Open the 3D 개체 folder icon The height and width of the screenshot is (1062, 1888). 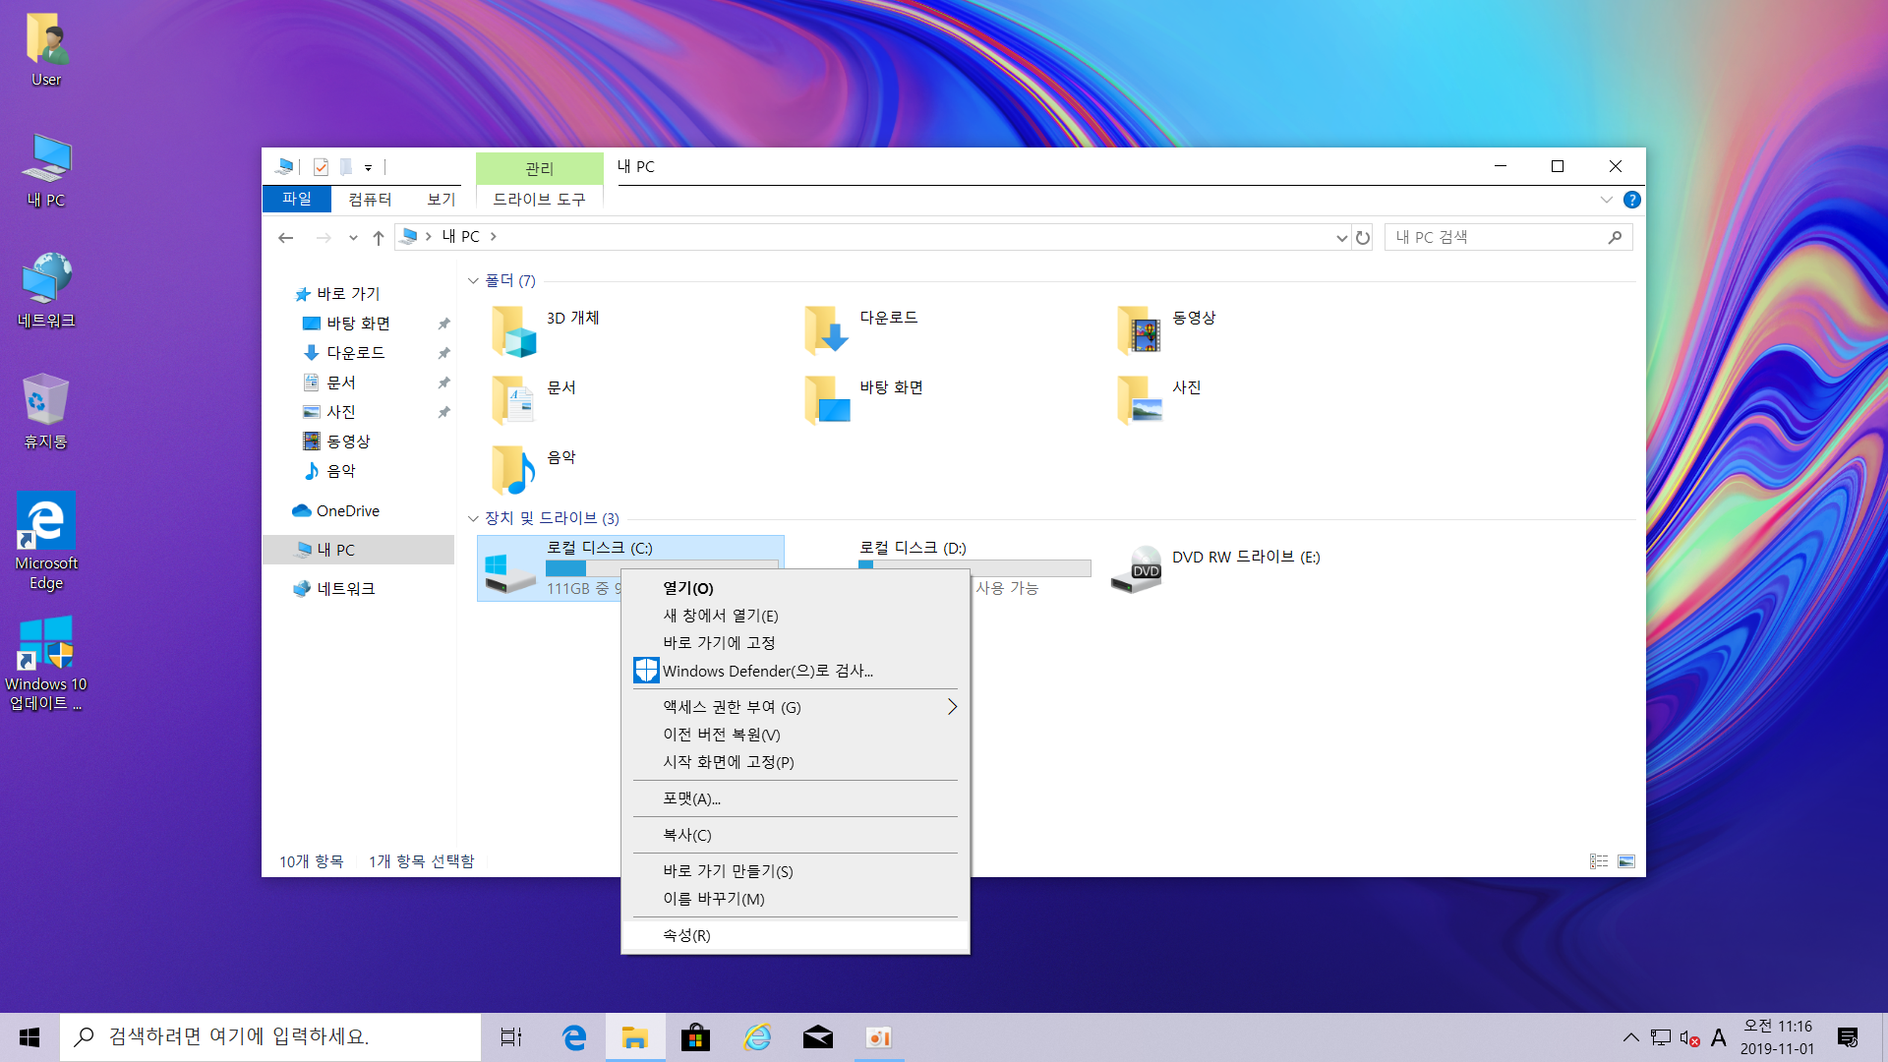(x=513, y=330)
